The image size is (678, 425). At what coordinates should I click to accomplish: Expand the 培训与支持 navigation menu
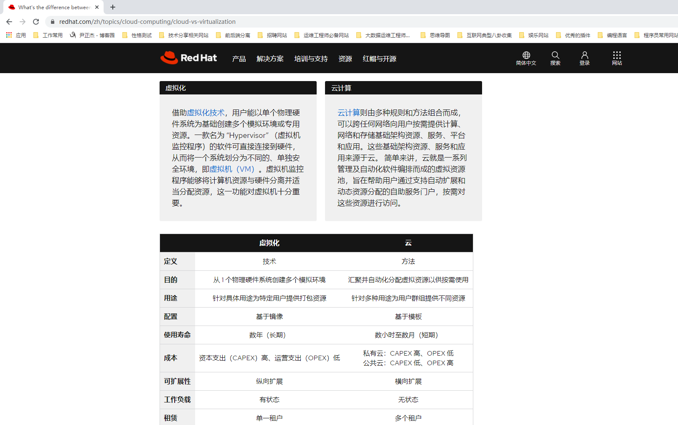[x=311, y=59]
